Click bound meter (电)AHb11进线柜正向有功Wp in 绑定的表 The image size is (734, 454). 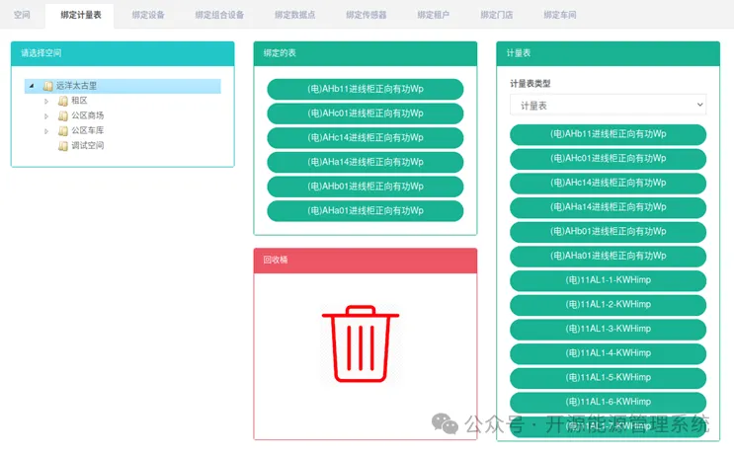pos(366,89)
